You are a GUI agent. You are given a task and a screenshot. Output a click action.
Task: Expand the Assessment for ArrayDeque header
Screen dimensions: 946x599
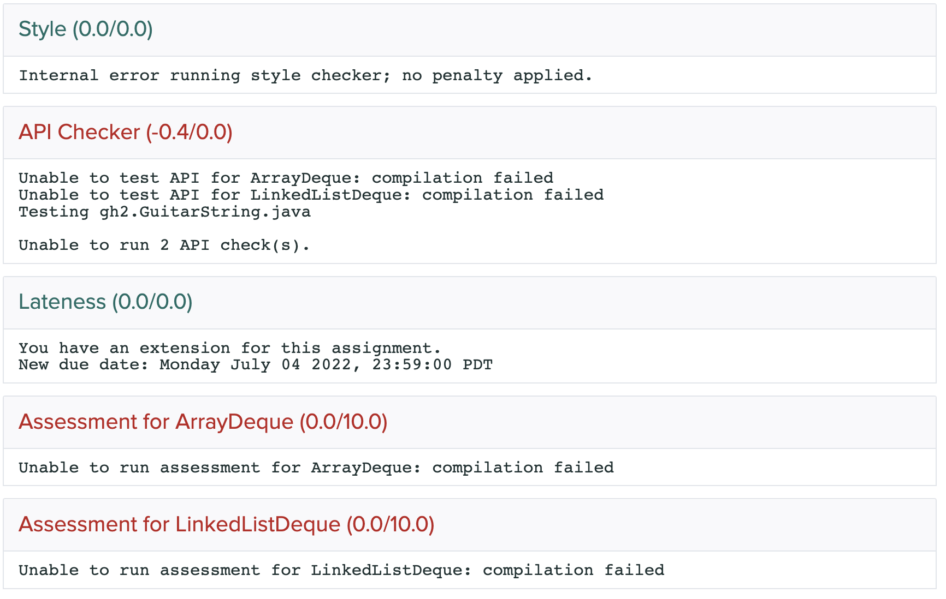coord(203,422)
